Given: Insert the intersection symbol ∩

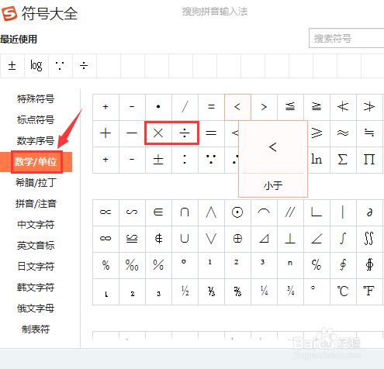Looking at the screenshot, I should coord(185,212).
